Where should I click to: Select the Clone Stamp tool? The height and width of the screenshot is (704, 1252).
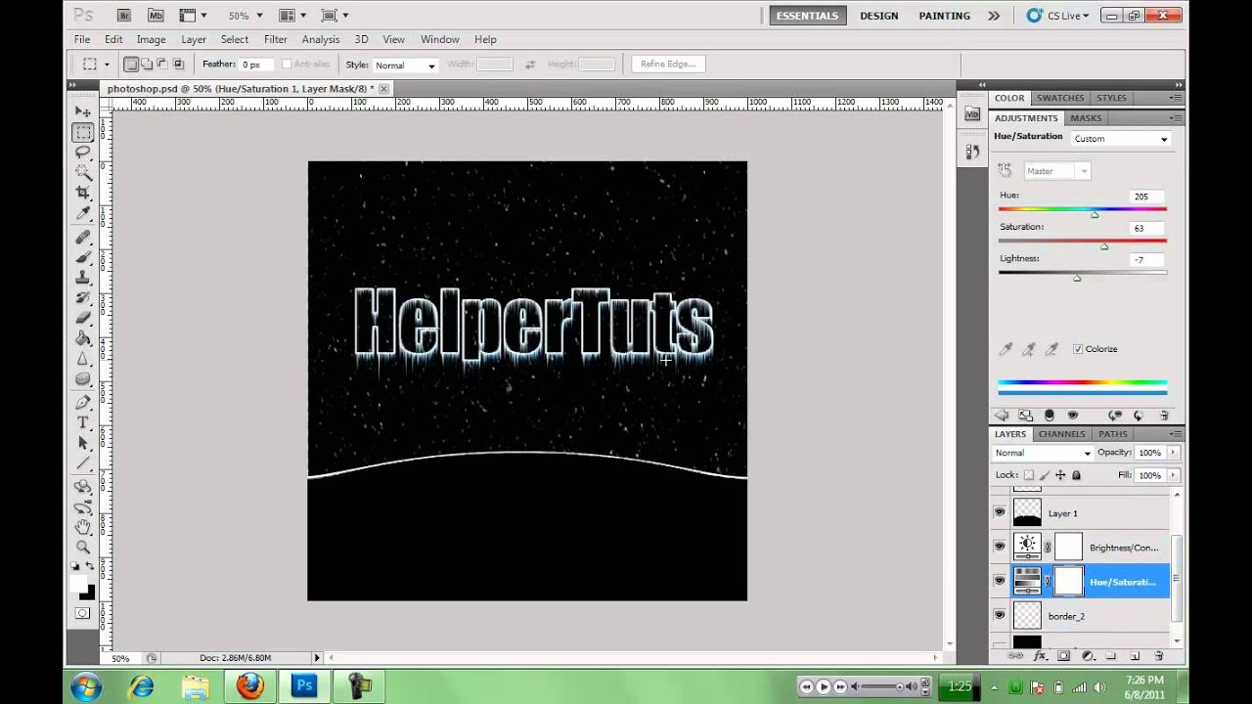(x=83, y=278)
